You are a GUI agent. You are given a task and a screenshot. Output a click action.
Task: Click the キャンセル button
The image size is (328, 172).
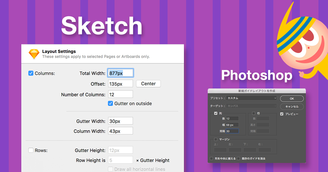pos(292,106)
